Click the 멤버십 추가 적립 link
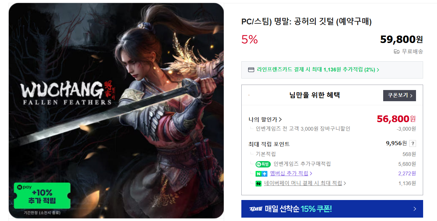 pyautogui.click(x=289, y=174)
